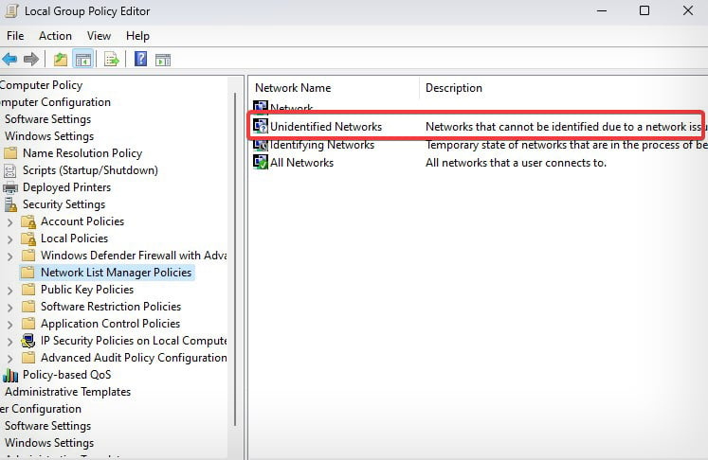708x460 pixels.
Task: Expand the Public Key Policies node
Action: [9, 291]
